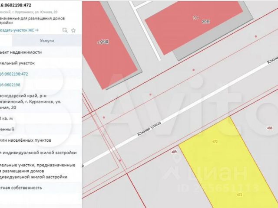Click the населённых пунктов land category row
Screen dimensions: 278x208
26,140
